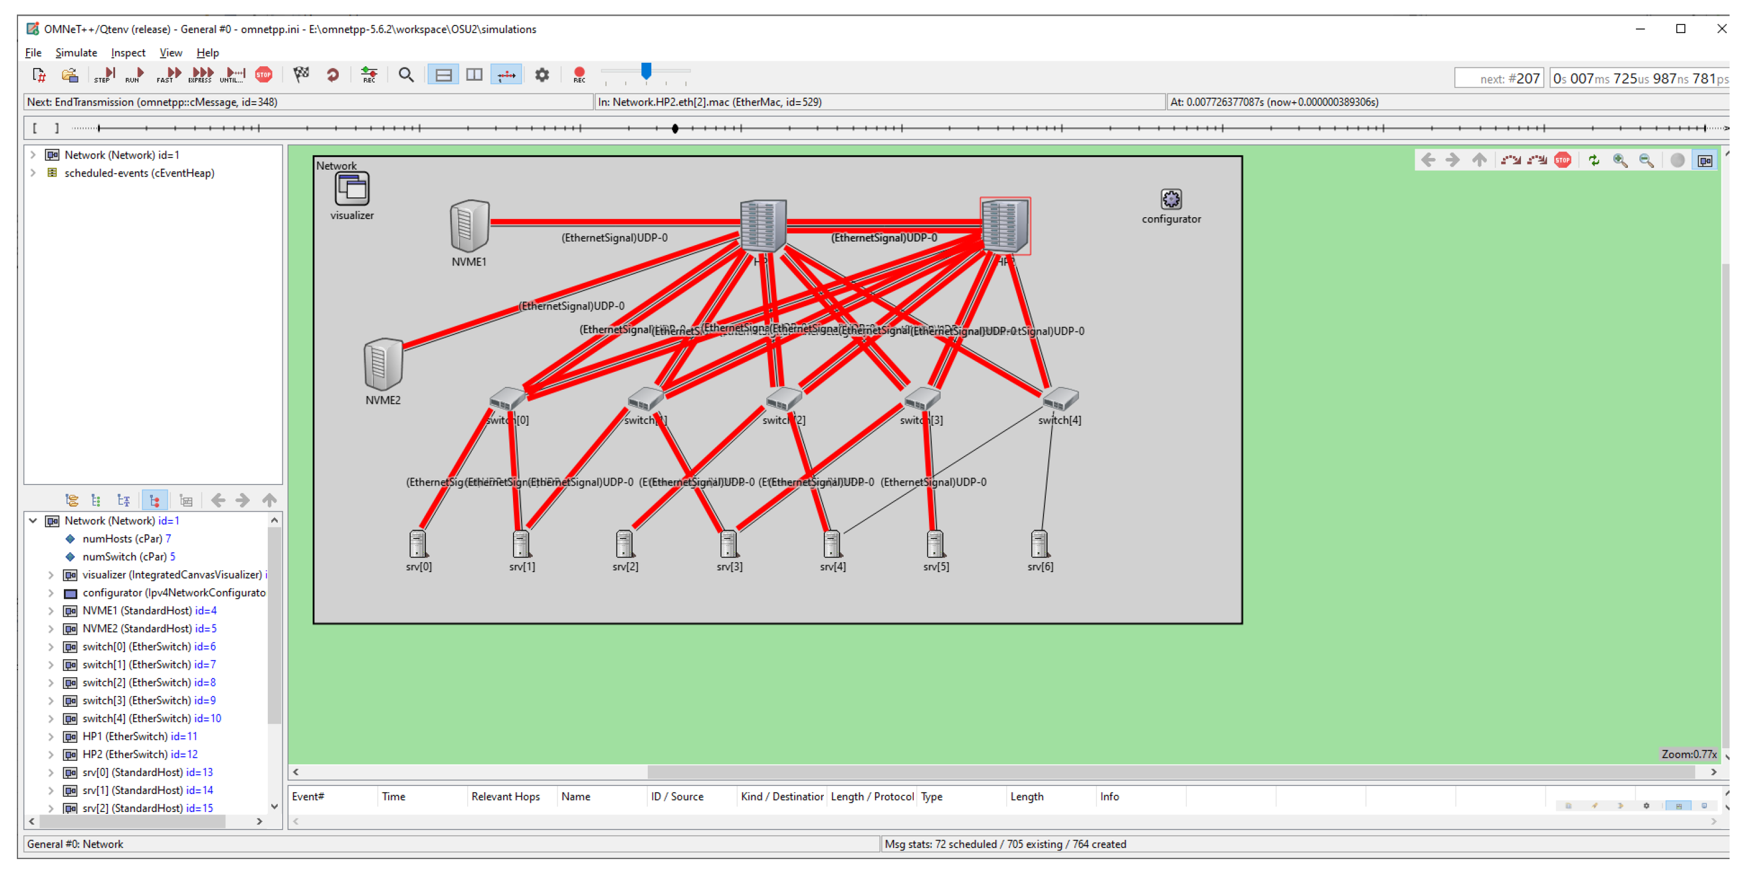Click the EXPRESS run mode button
The width and height of the screenshot is (1747, 880).
point(202,74)
